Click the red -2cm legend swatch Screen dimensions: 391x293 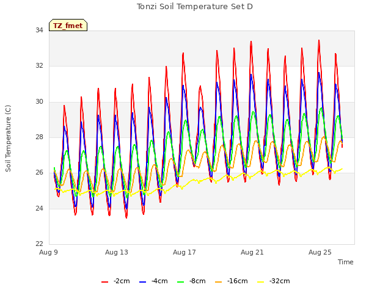coord(104,282)
